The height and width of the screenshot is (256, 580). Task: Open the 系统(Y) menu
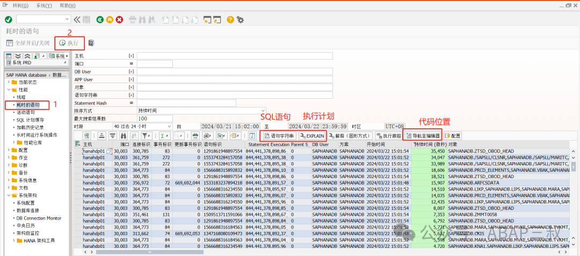45,5
